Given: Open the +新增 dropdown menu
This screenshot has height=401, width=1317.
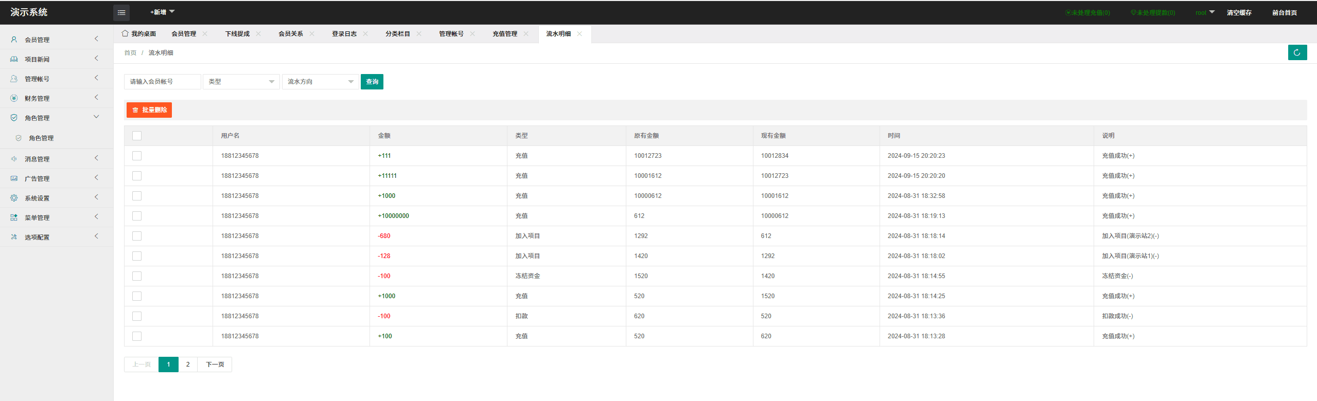Looking at the screenshot, I should coord(162,12).
